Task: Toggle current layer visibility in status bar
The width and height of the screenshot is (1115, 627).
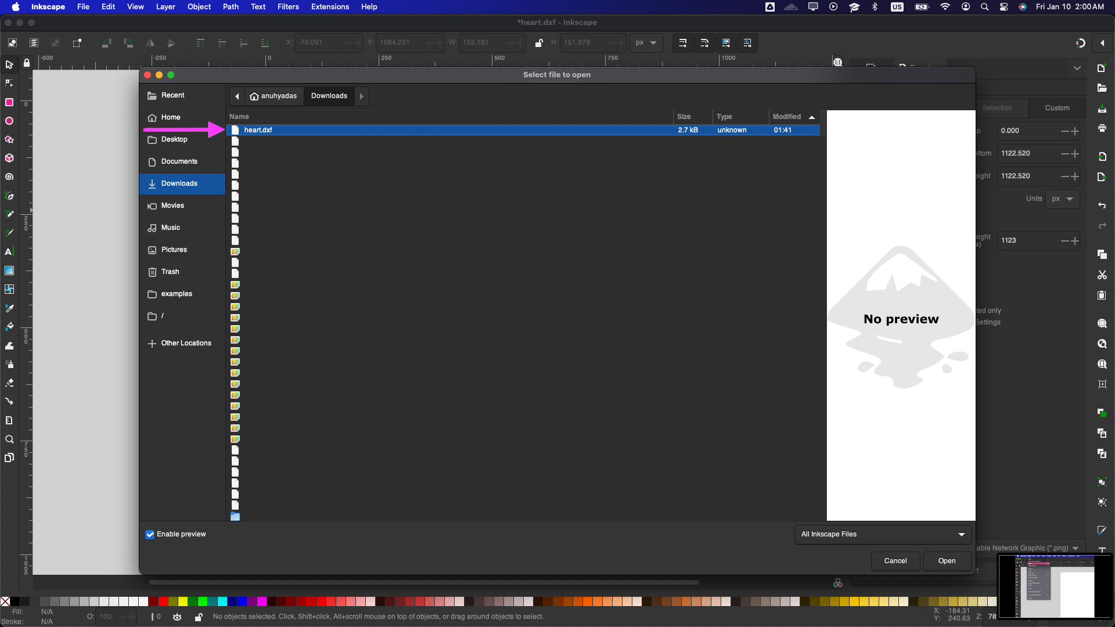Action: click(x=177, y=617)
